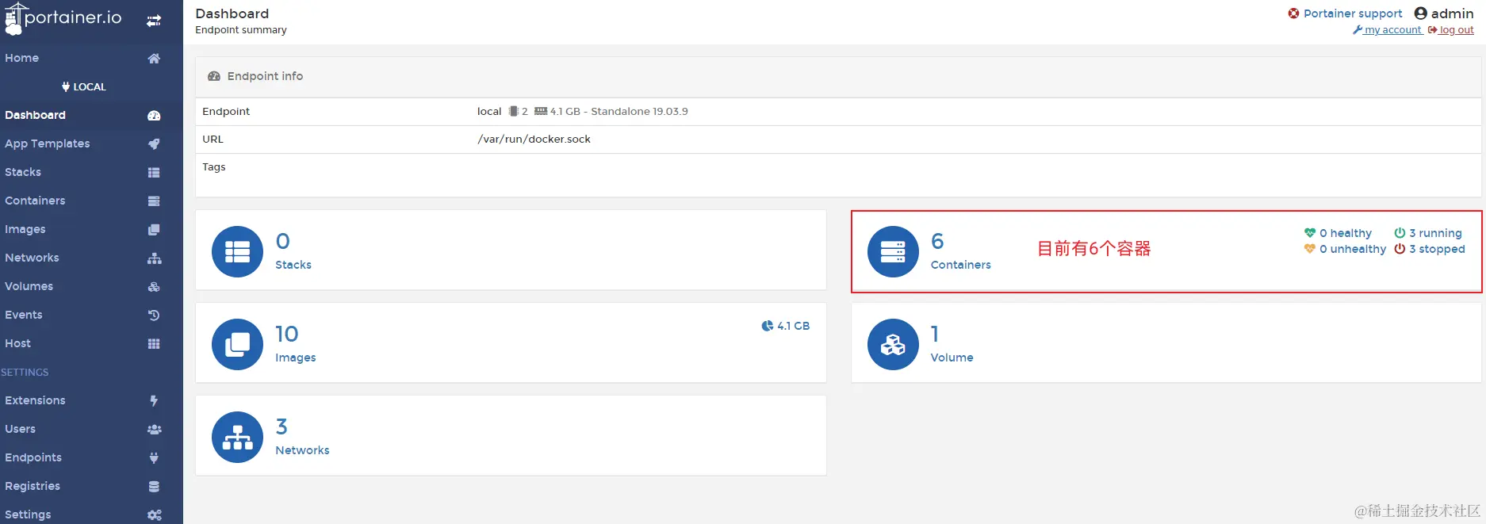Click the Endpoints plug icon
Screen dimensions: 1486x524
(x=154, y=458)
